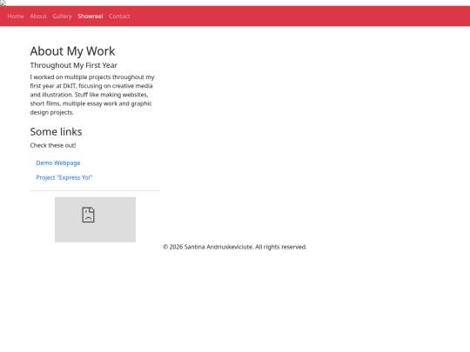Screen dimensions: 470x352
Task: Select the Showreel nav item
Action: pyautogui.click(x=91, y=17)
